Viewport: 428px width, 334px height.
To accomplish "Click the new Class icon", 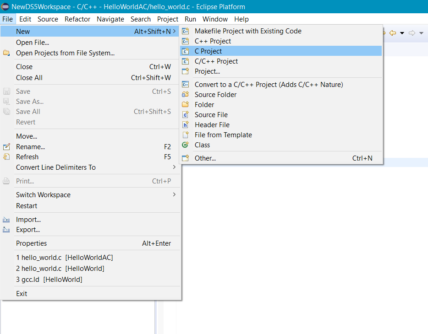I will point(186,145).
